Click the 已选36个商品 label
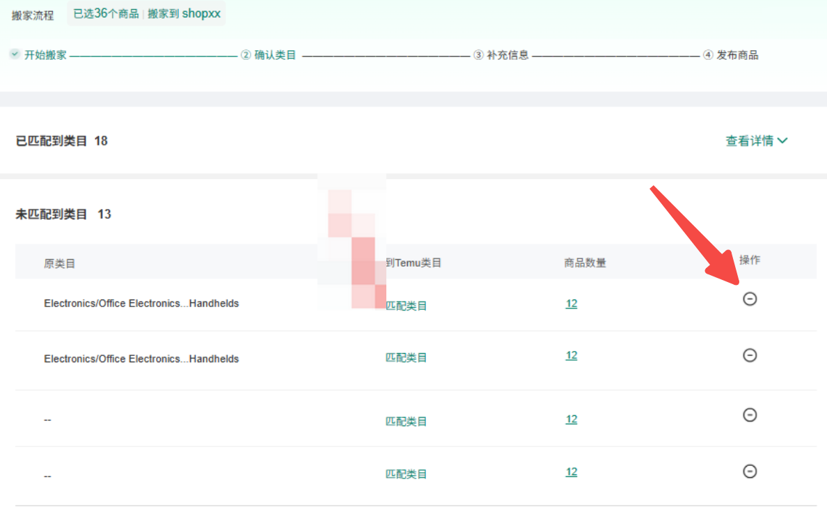Viewport: 827px width, 507px height. tap(106, 14)
